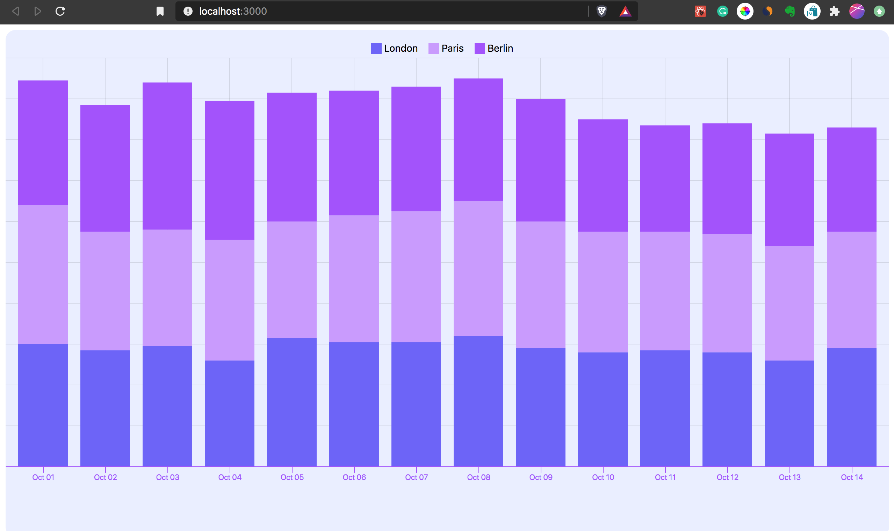Viewport: 894px width, 531px height.
Task: Click the bookmark icon beside the address bar
Action: [x=160, y=12]
